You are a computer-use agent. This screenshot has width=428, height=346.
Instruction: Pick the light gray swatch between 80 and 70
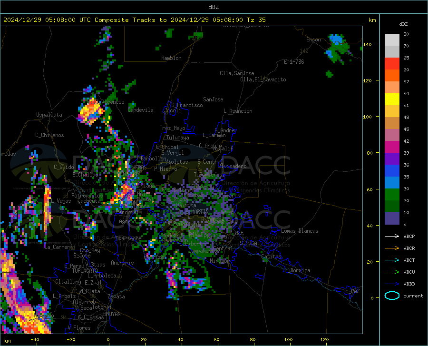[392, 40]
